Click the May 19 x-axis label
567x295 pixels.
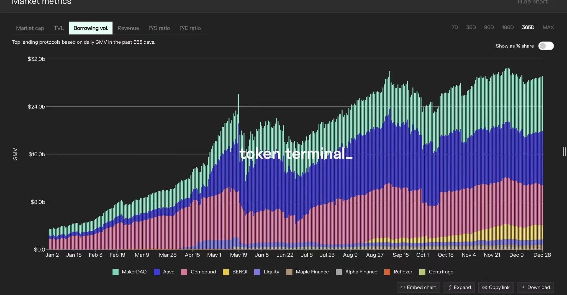pyautogui.click(x=238, y=255)
